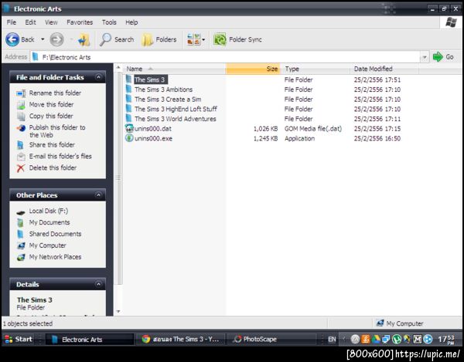
Task: Sort by the Type column header
Action: (316, 69)
